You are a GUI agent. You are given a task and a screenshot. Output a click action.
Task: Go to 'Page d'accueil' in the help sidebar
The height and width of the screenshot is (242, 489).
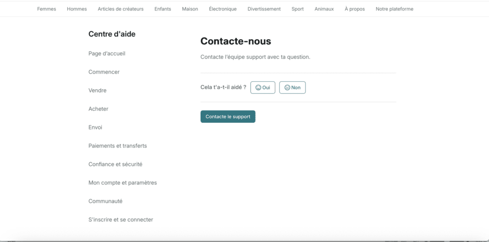107,53
